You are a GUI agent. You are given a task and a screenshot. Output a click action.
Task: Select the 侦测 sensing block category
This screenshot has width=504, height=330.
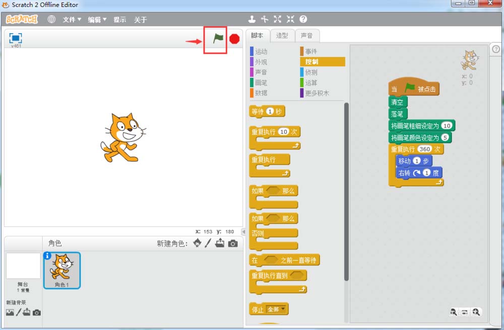(309, 72)
